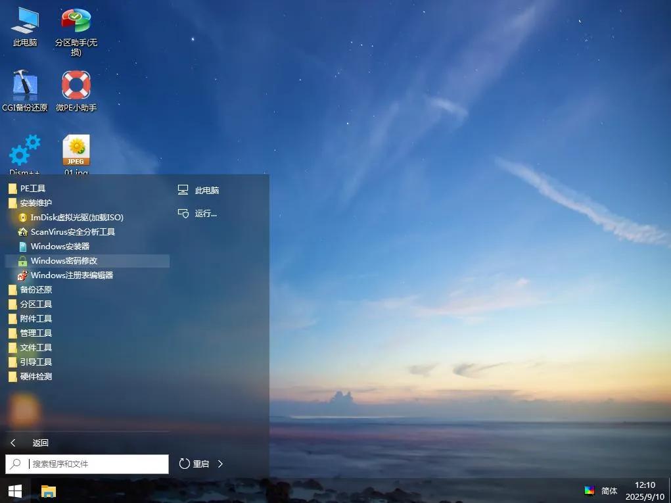Toggle the 简体 input method indicator
Viewport: 671px width, 503px height.
coord(609,491)
